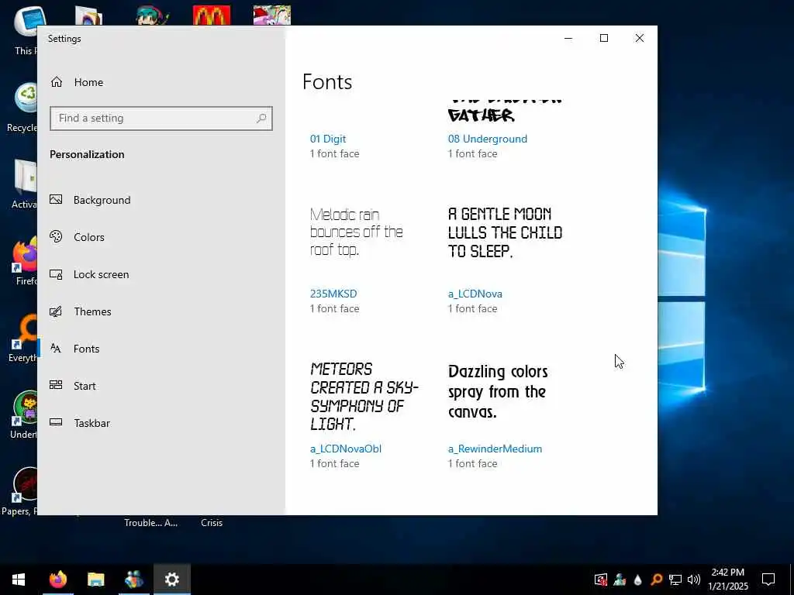Open the Messenger buddies taskbar icon
The width and height of the screenshot is (794, 595).
133,580
